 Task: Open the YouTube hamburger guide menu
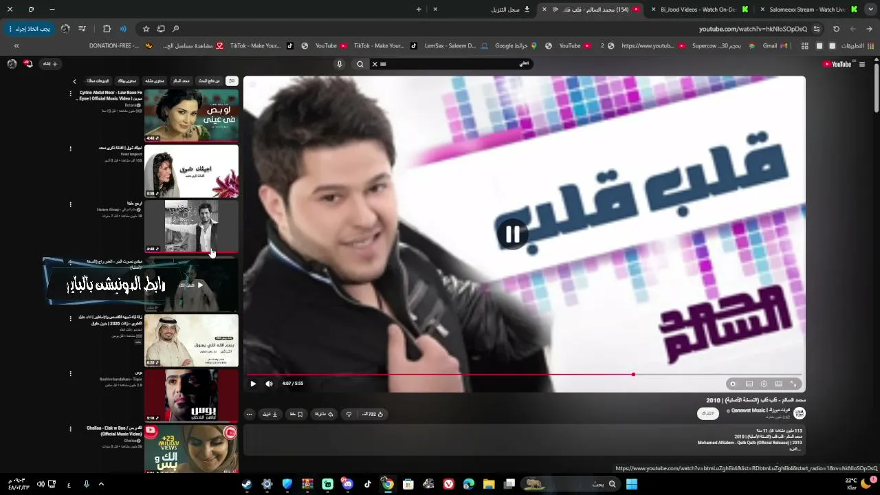click(862, 64)
